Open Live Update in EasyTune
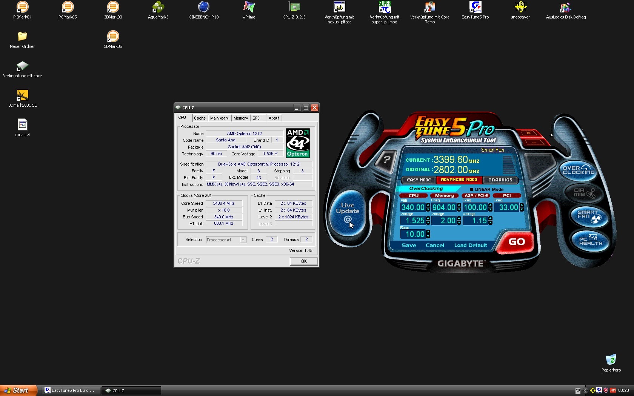This screenshot has width=634, height=396. (x=348, y=213)
